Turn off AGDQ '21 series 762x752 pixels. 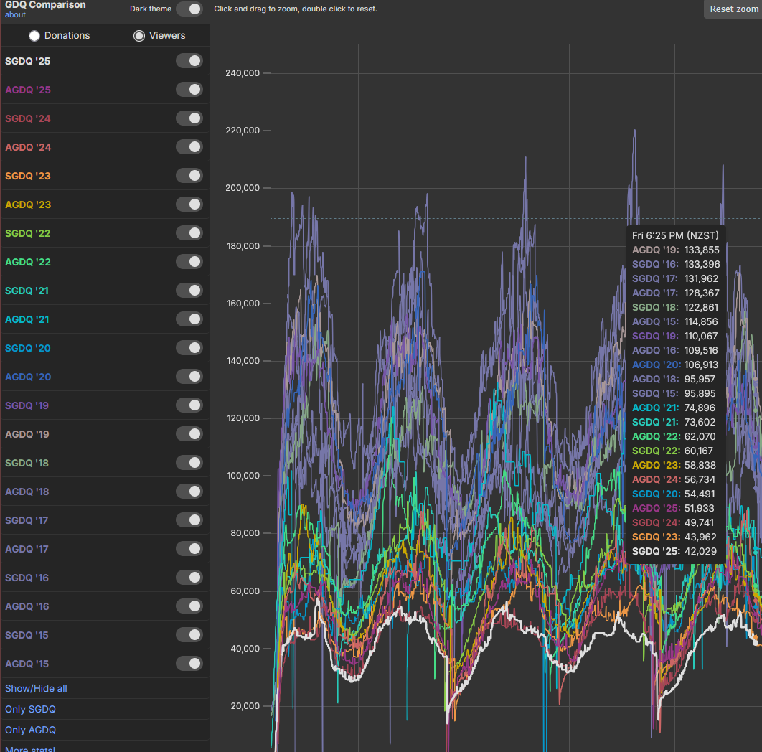189,319
